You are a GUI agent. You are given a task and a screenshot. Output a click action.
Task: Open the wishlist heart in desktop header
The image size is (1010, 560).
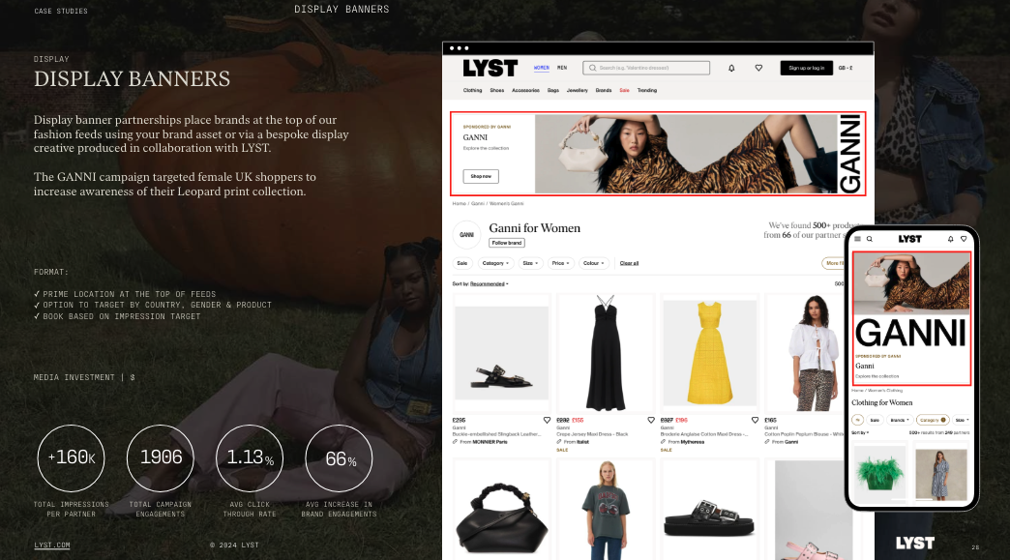(758, 68)
